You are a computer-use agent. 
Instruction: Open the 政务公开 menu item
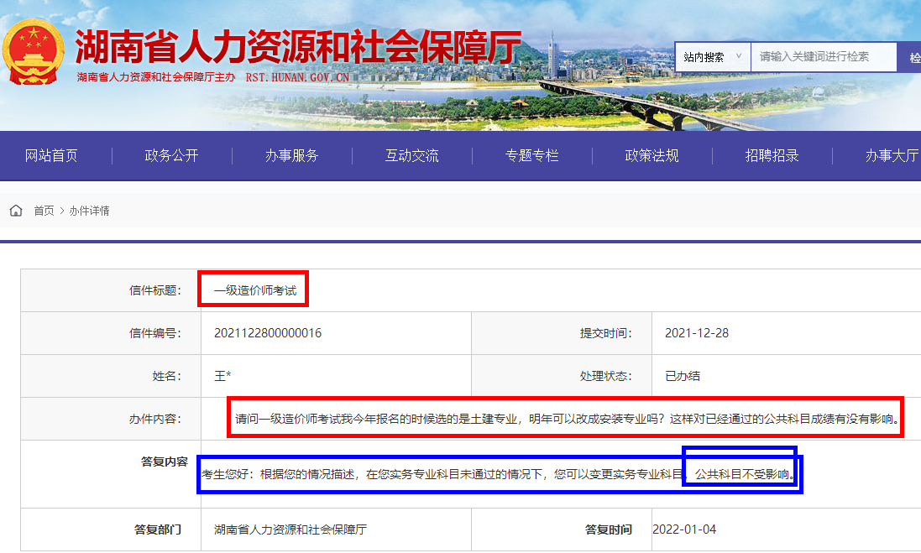click(x=171, y=155)
